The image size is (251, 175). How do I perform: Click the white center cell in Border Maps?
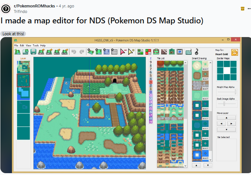click(226, 70)
